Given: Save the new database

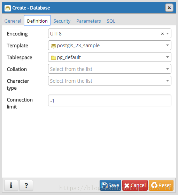Looking at the screenshot, I should coord(110,185).
